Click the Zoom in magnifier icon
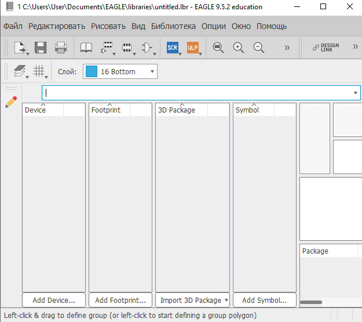Image resolution: width=362 pixels, height=322 pixels. click(238, 48)
